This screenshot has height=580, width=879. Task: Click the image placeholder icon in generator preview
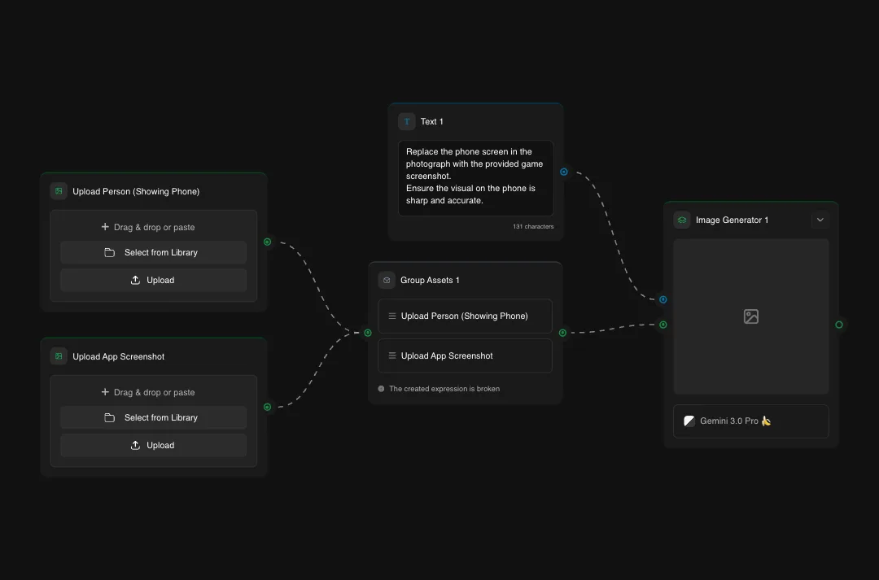pos(750,316)
